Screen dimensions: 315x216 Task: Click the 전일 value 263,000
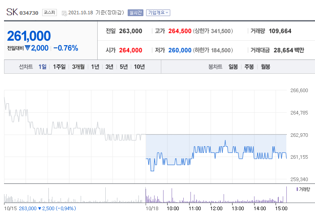tap(130, 31)
